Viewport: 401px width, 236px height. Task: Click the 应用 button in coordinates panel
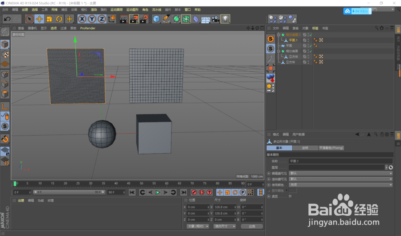point(252,226)
